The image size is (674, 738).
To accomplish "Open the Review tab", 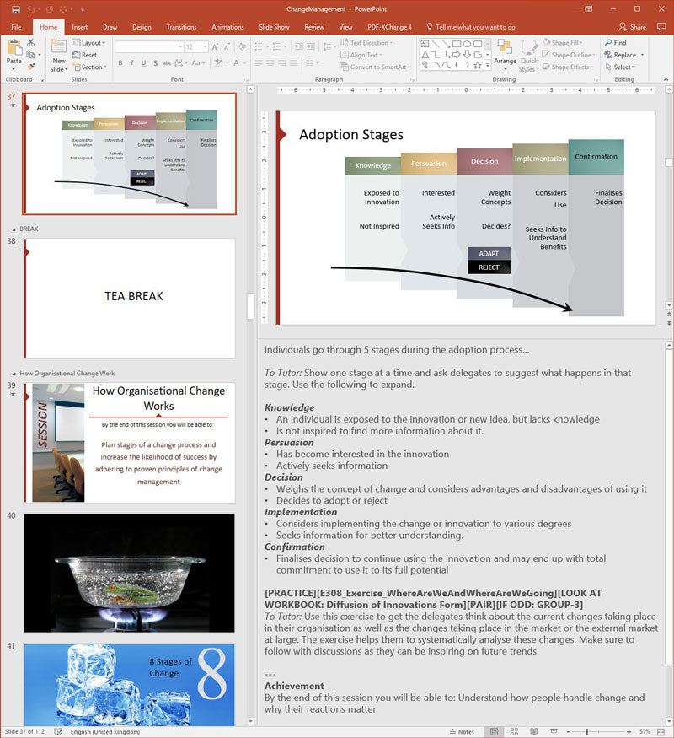I will click(x=314, y=27).
